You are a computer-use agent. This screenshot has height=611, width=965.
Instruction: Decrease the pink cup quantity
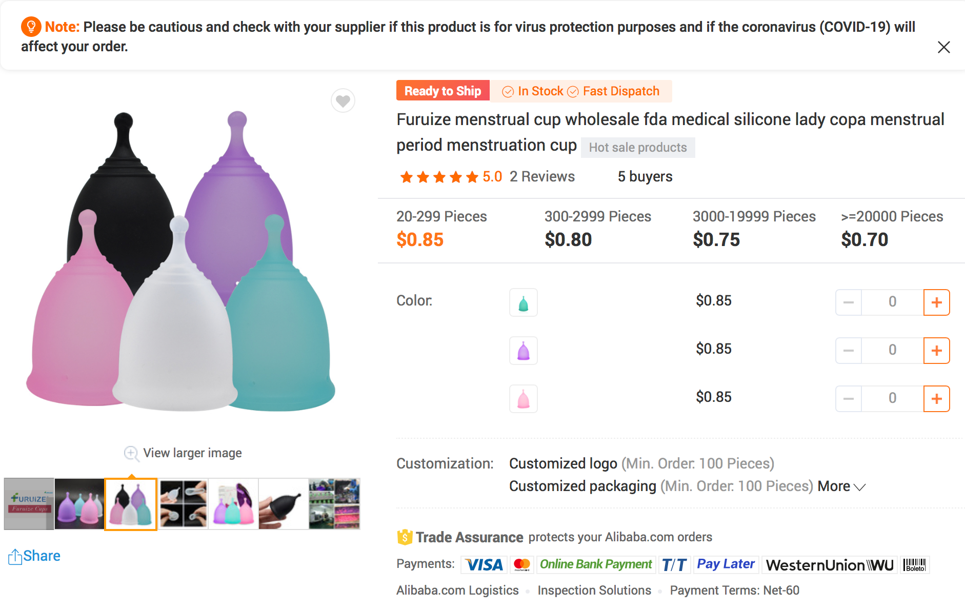848,398
